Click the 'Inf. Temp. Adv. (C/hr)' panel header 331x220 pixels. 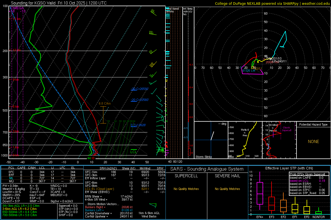tap(188, 12)
